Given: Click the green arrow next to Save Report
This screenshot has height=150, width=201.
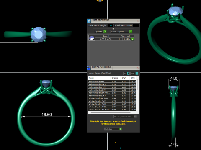Looking at the screenshot, I should click(x=131, y=32).
